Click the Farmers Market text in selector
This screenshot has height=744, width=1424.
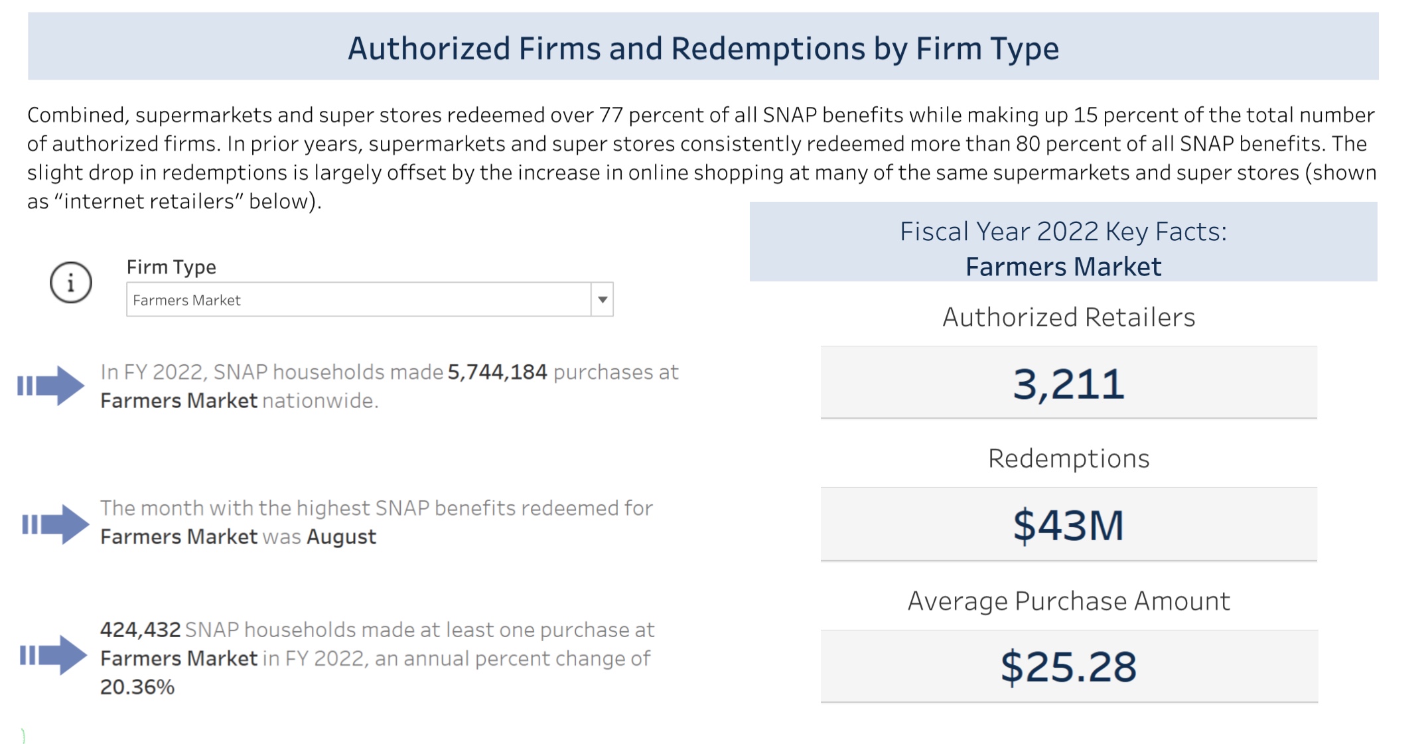(186, 301)
